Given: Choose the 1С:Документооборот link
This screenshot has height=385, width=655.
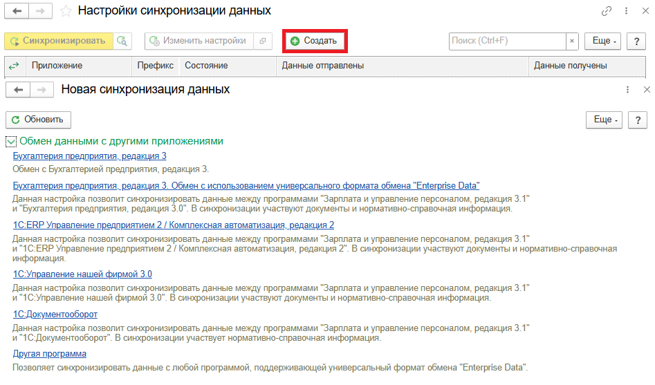Looking at the screenshot, I should (55, 314).
